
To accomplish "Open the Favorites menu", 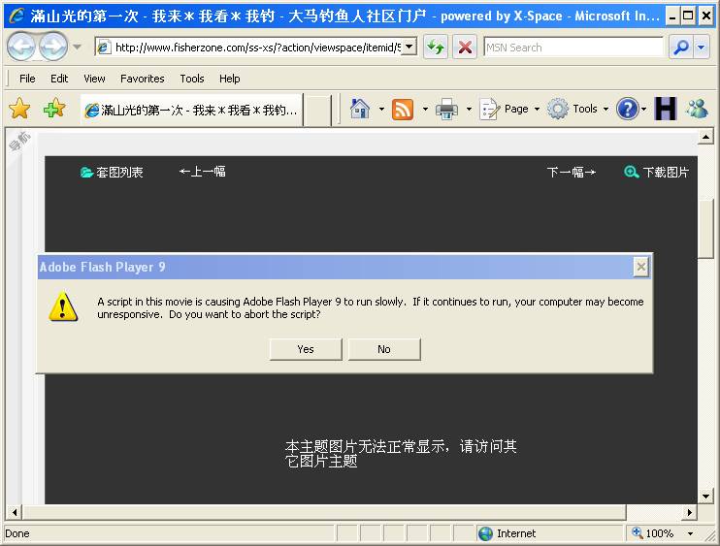I will (x=143, y=79).
